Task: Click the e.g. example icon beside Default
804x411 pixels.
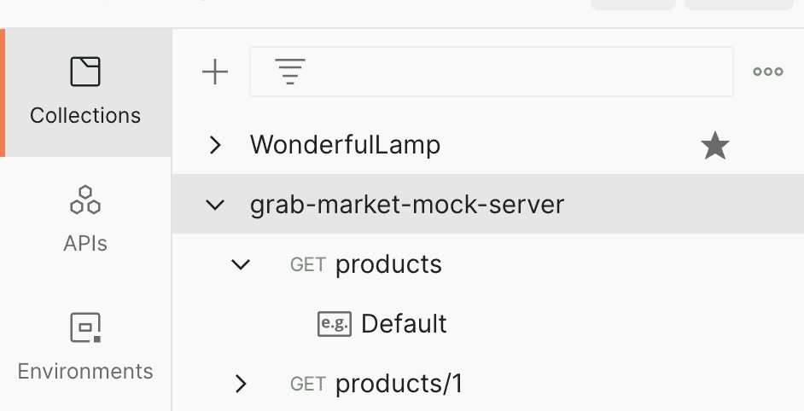Action: pyautogui.click(x=335, y=324)
